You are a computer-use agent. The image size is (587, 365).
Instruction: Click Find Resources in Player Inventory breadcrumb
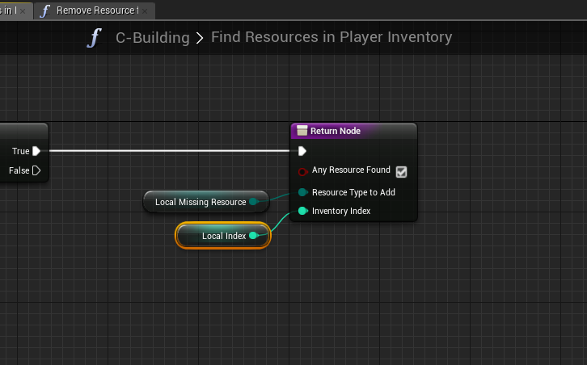point(331,38)
